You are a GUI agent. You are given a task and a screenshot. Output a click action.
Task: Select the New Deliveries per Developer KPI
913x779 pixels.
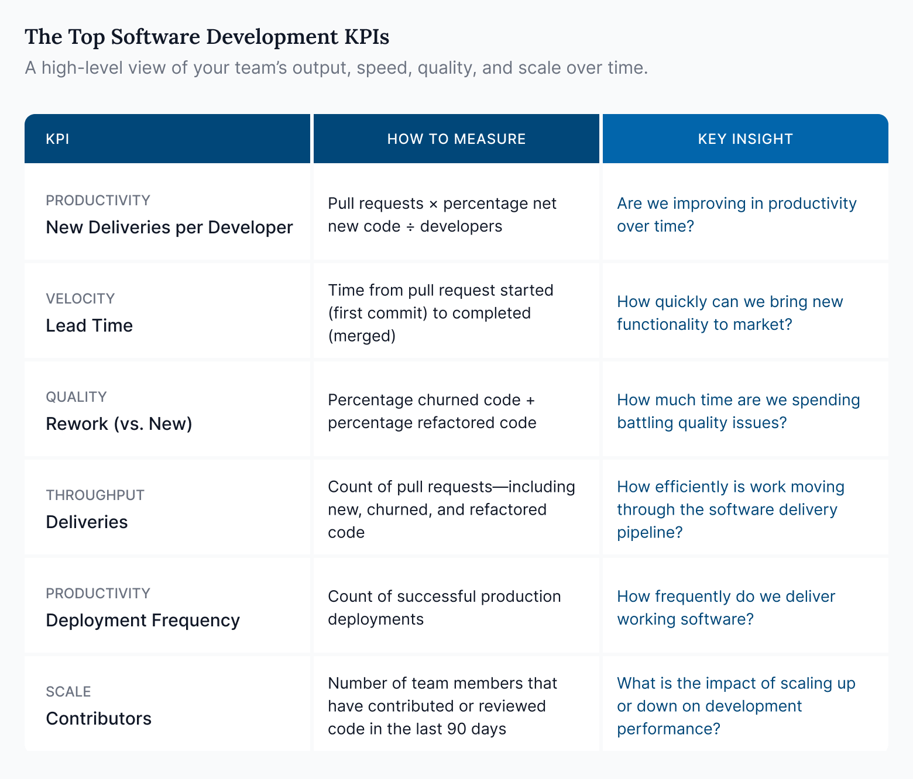(x=169, y=228)
